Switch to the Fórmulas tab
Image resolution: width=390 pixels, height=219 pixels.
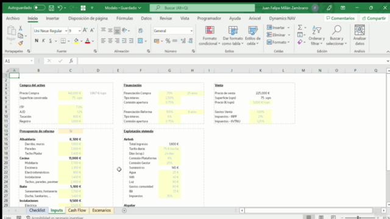pyautogui.click(x=124, y=18)
